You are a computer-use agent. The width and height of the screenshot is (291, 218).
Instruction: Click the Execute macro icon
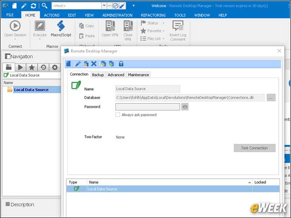(x=40, y=25)
